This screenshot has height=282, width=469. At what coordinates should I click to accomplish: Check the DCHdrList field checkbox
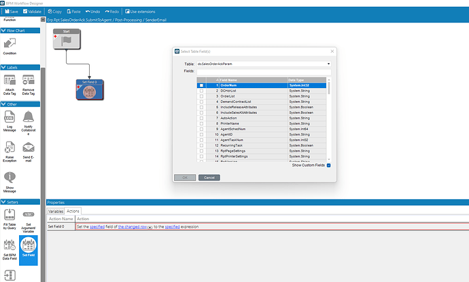coord(201,91)
